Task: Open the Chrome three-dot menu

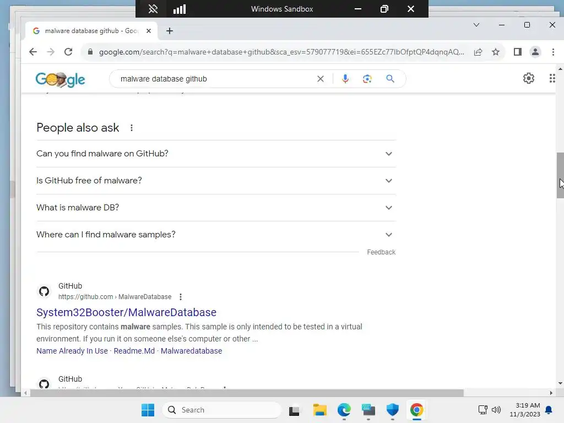Action: click(x=553, y=52)
